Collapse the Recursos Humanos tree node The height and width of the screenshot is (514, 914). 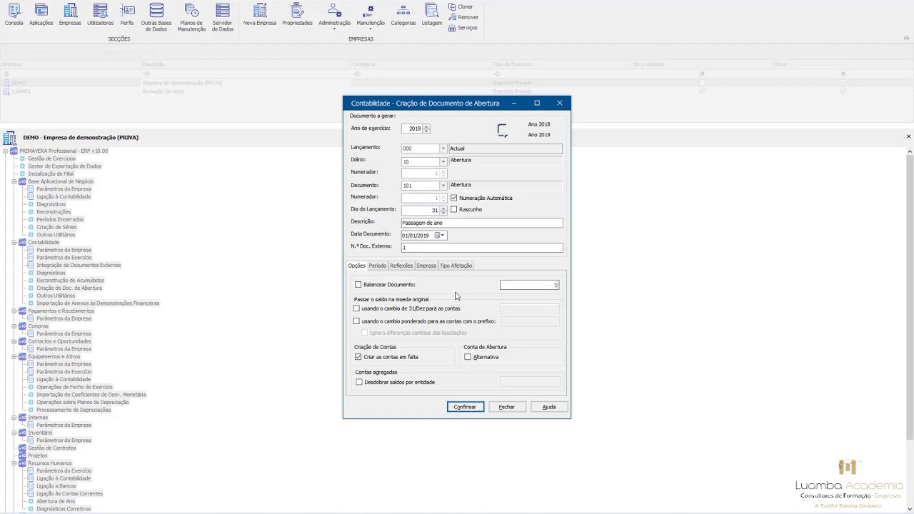pyautogui.click(x=14, y=463)
